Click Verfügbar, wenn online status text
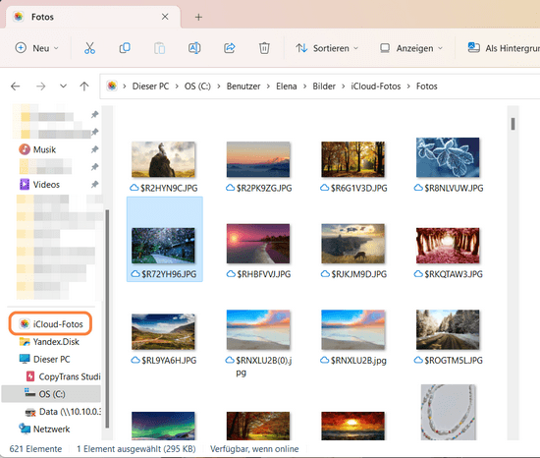The height and width of the screenshot is (458, 540). [x=254, y=449]
